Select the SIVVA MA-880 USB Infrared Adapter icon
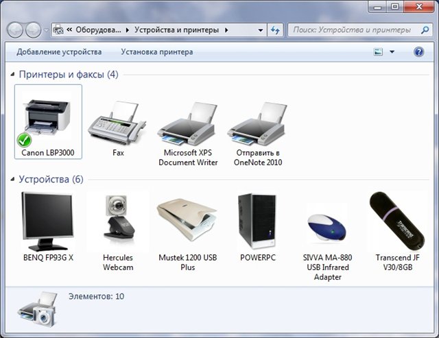The width and height of the screenshot is (439, 338). tap(327, 227)
